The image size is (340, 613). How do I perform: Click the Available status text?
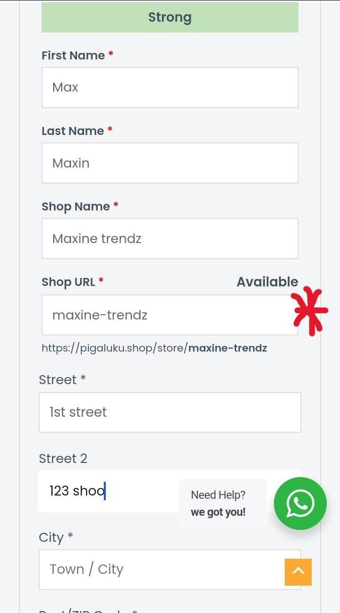(x=267, y=282)
